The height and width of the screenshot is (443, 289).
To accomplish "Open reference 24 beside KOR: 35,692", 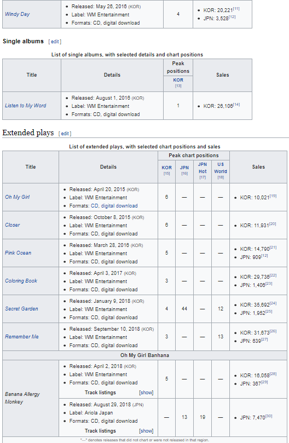I will [273, 303].
